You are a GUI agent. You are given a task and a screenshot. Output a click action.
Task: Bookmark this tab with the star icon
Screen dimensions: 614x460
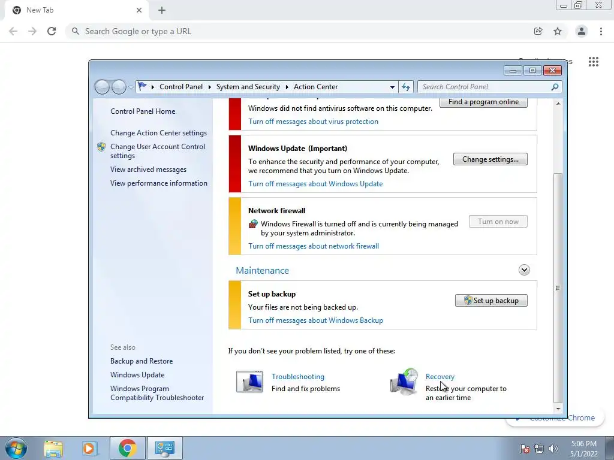[558, 31]
